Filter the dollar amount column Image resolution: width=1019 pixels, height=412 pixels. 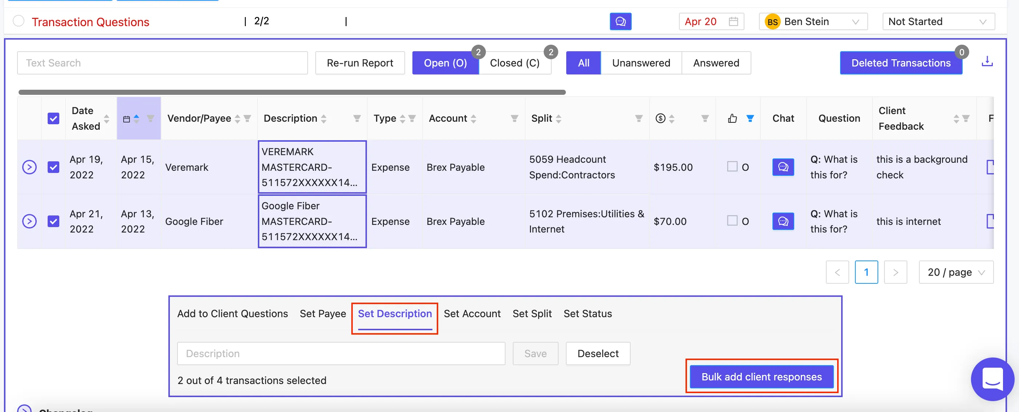coord(704,118)
